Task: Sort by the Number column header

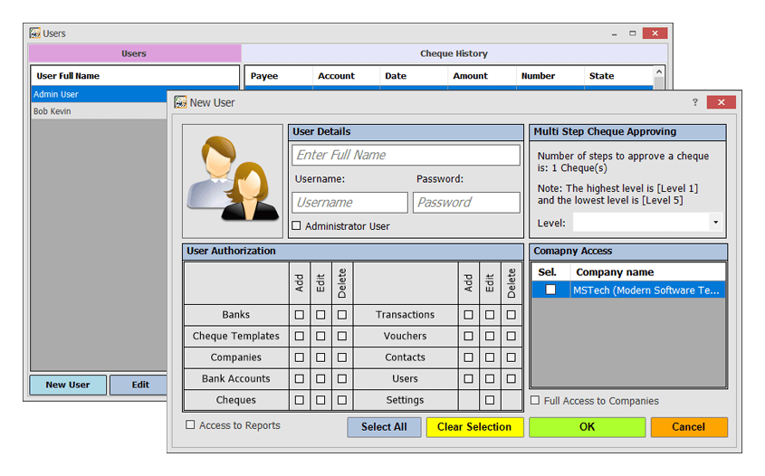Action: click(550, 76)
